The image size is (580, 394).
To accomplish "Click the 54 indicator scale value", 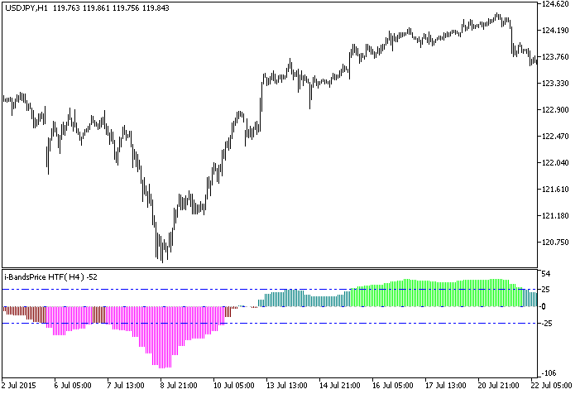I will 546,273.
